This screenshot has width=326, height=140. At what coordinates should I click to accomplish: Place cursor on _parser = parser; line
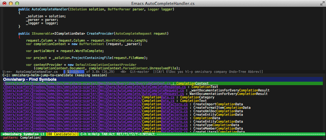point(42,20)
